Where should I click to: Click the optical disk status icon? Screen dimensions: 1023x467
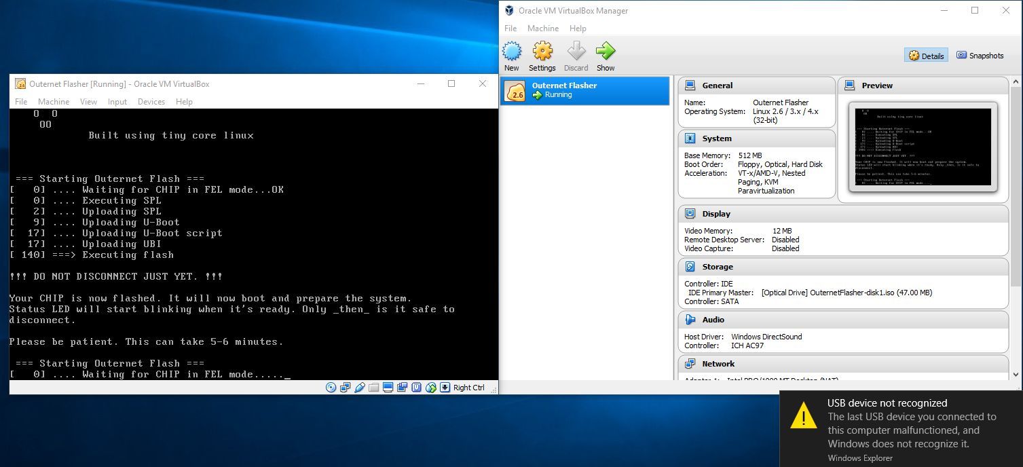click(x=331, y=388)
